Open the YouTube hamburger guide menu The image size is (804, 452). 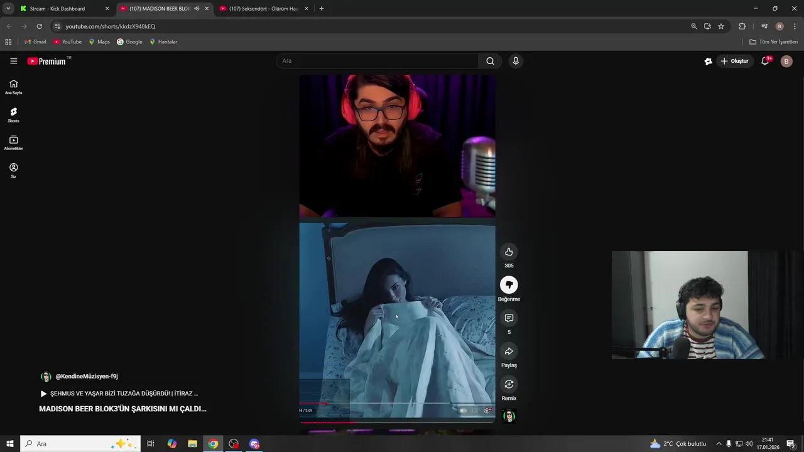(x=13, y=61)
